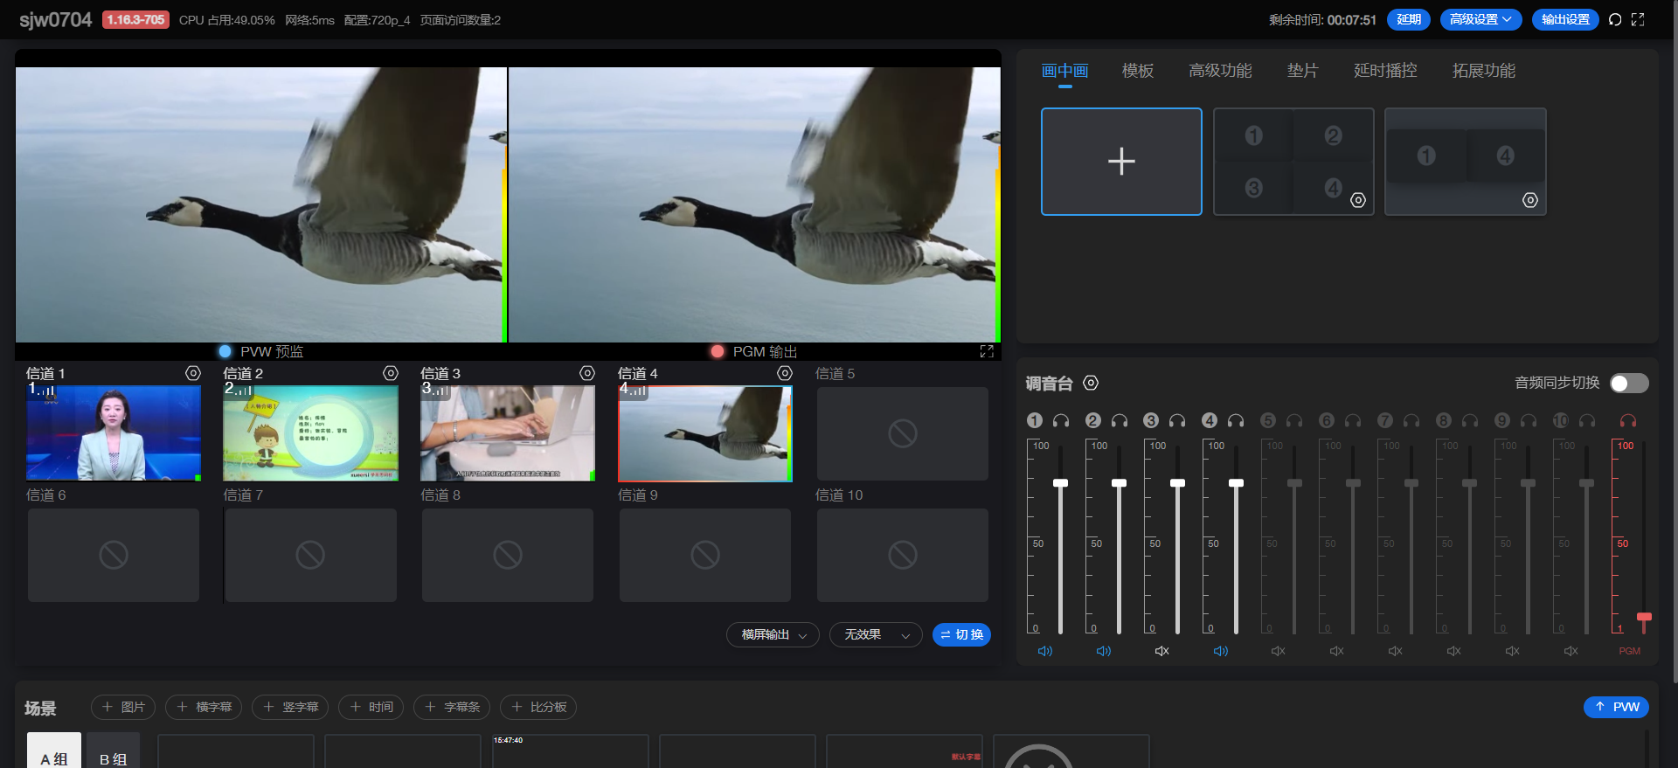Monitor channel 2 with headphone icon

pos(1120,421)
